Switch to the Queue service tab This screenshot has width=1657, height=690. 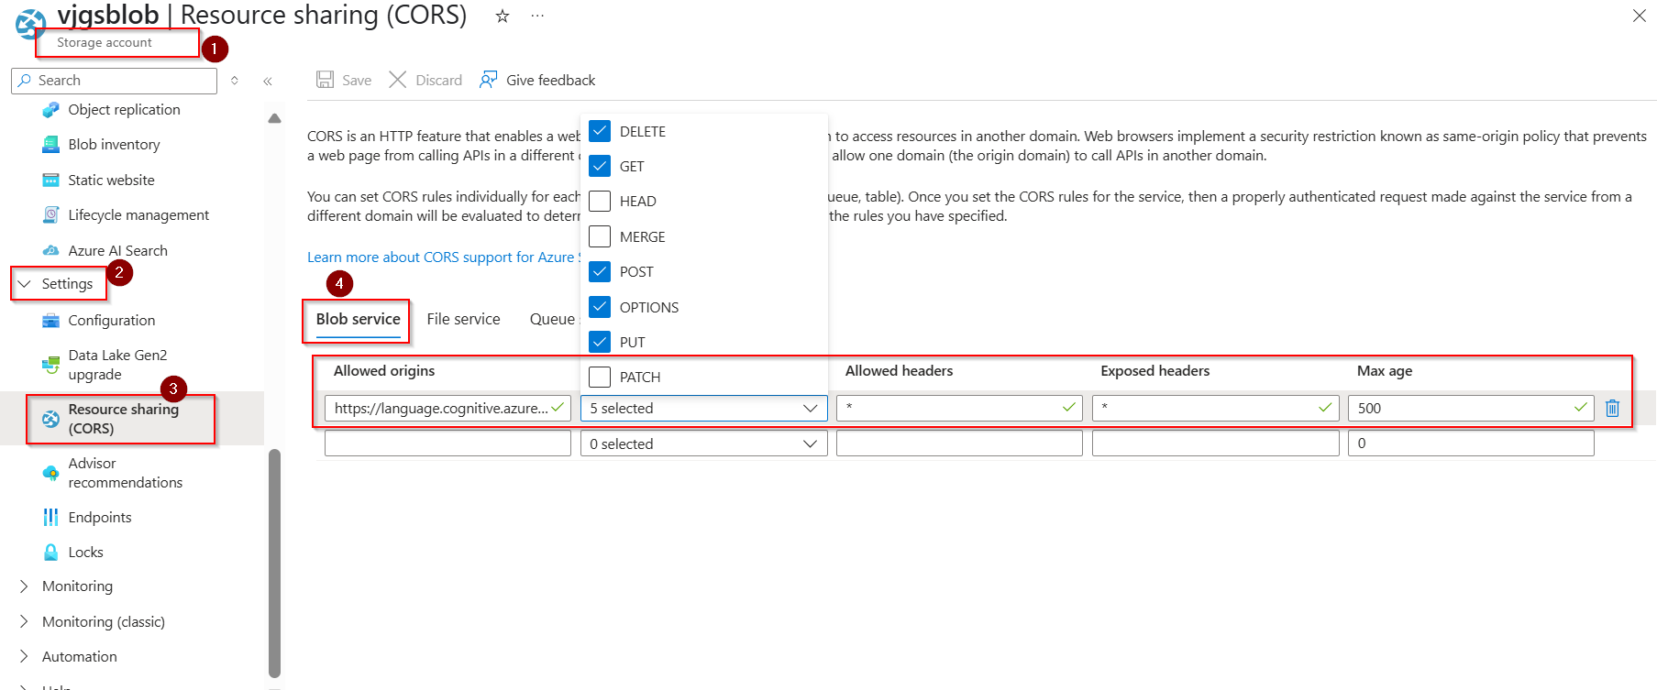point(553,319)
